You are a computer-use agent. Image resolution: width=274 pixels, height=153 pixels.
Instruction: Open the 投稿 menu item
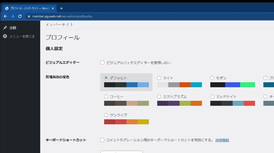[x=13, y=28]
